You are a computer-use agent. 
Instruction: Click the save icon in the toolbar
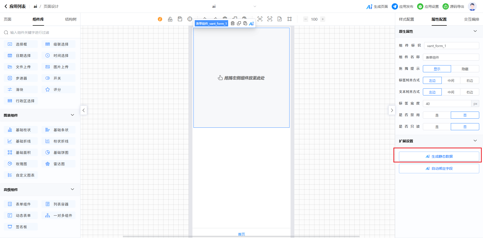(x=180, y=19)
